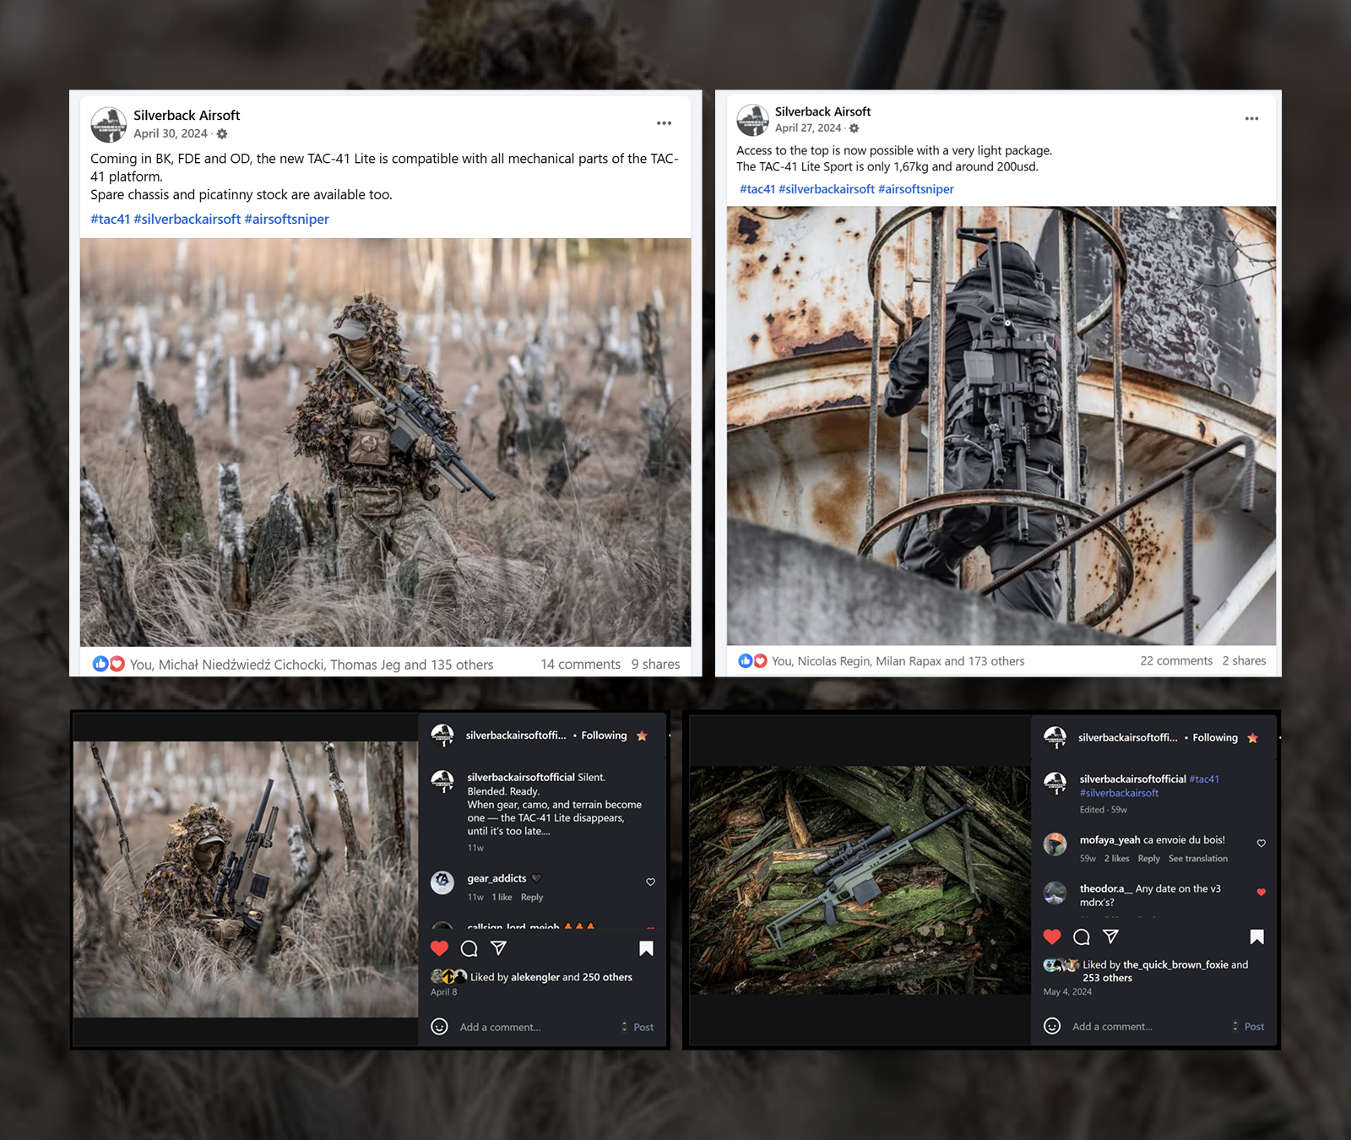The width and height of the screenshot is (1351, 1140).
Task: View 250 others who liked ghillie post
Action: 607,977
